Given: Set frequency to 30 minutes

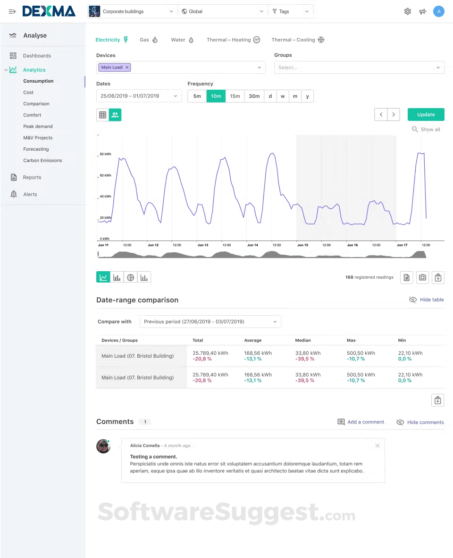Looking at the screenshot, I should pyautogui.click(x=254, y=96).
